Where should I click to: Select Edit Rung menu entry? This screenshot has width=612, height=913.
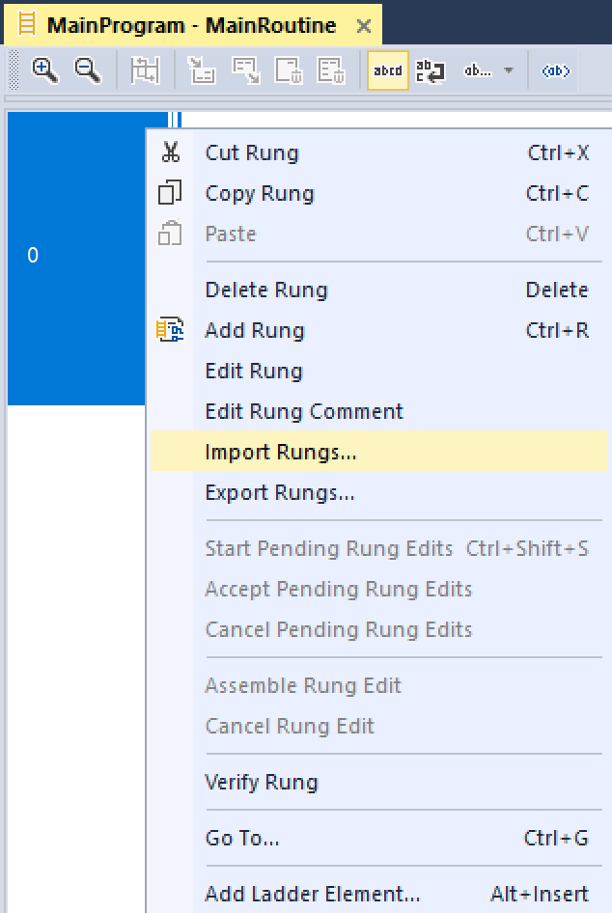[x=254, y=371]
